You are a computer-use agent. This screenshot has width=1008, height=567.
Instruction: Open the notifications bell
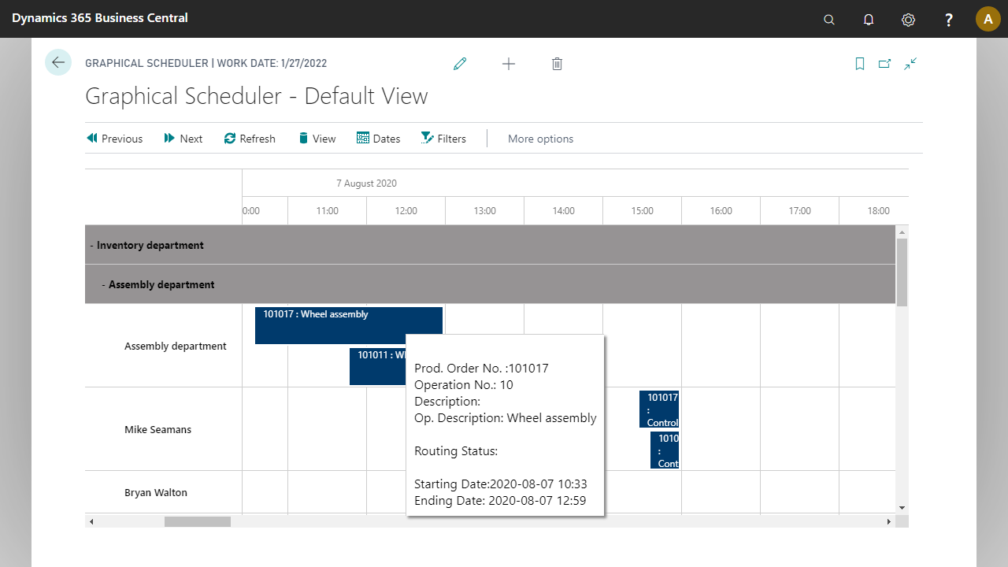869,20
